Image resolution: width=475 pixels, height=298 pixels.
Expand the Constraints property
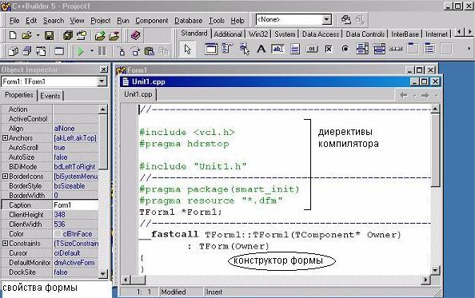(5, 243)
